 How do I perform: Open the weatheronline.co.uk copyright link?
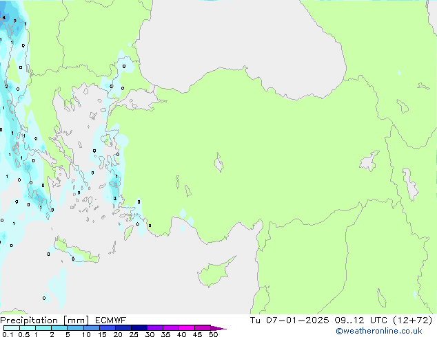pyautogui.click(x=379, y=331)
